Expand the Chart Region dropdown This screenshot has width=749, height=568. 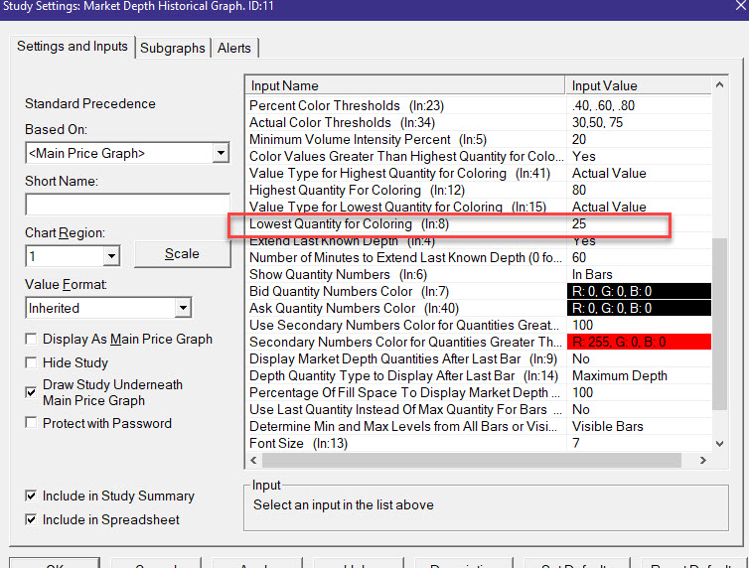tap(111, 256)
